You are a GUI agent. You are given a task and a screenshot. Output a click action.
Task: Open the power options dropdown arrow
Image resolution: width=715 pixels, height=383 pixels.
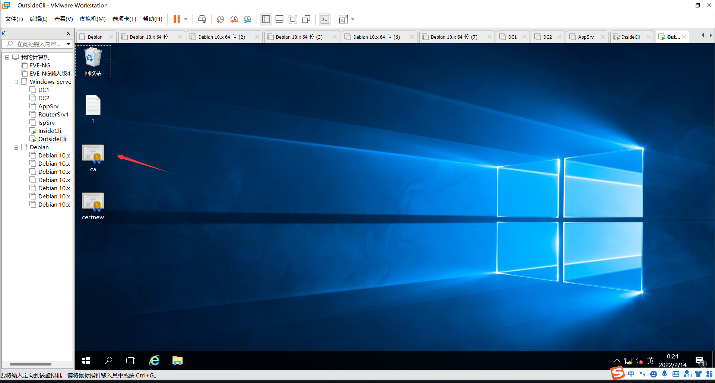(186, 19)
